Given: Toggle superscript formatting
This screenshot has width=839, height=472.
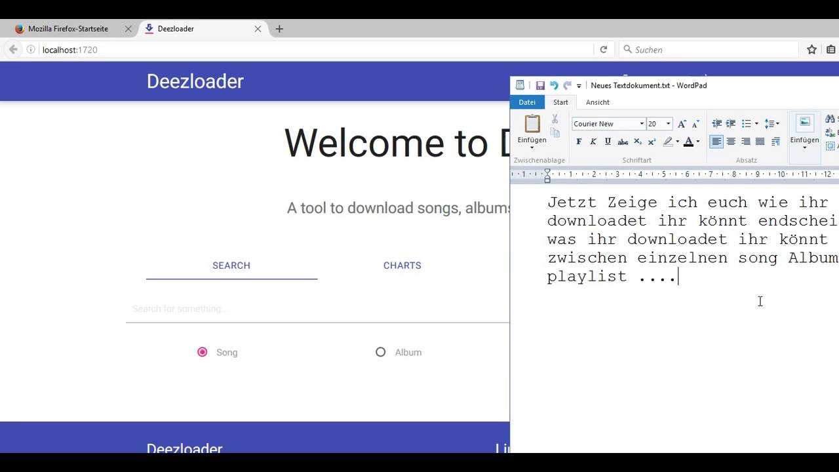Looking at the screenshot, I should 652,142.
